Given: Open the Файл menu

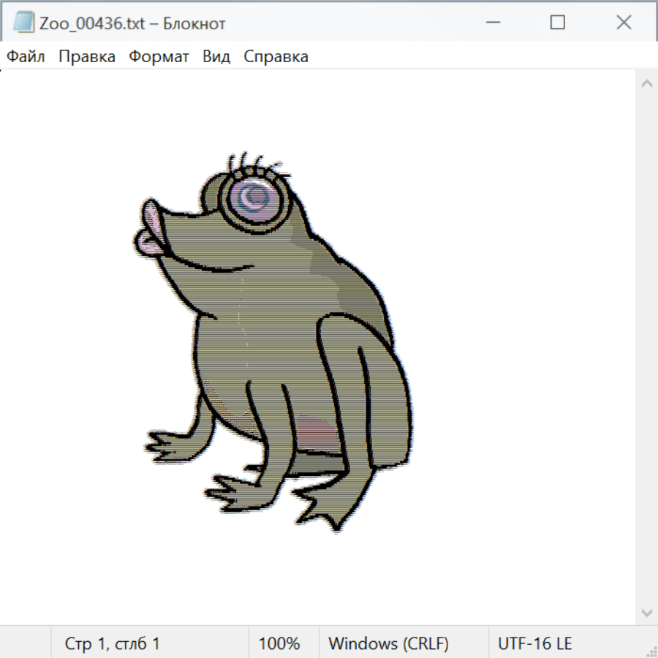Looking at the screenshot, I should (x=26, y=56).
